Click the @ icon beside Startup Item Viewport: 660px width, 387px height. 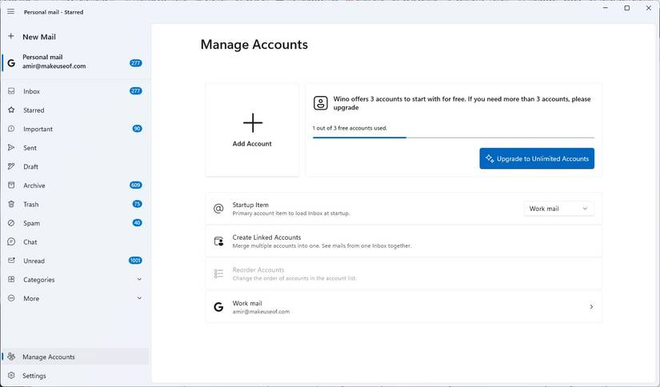[x=218, y=208]
